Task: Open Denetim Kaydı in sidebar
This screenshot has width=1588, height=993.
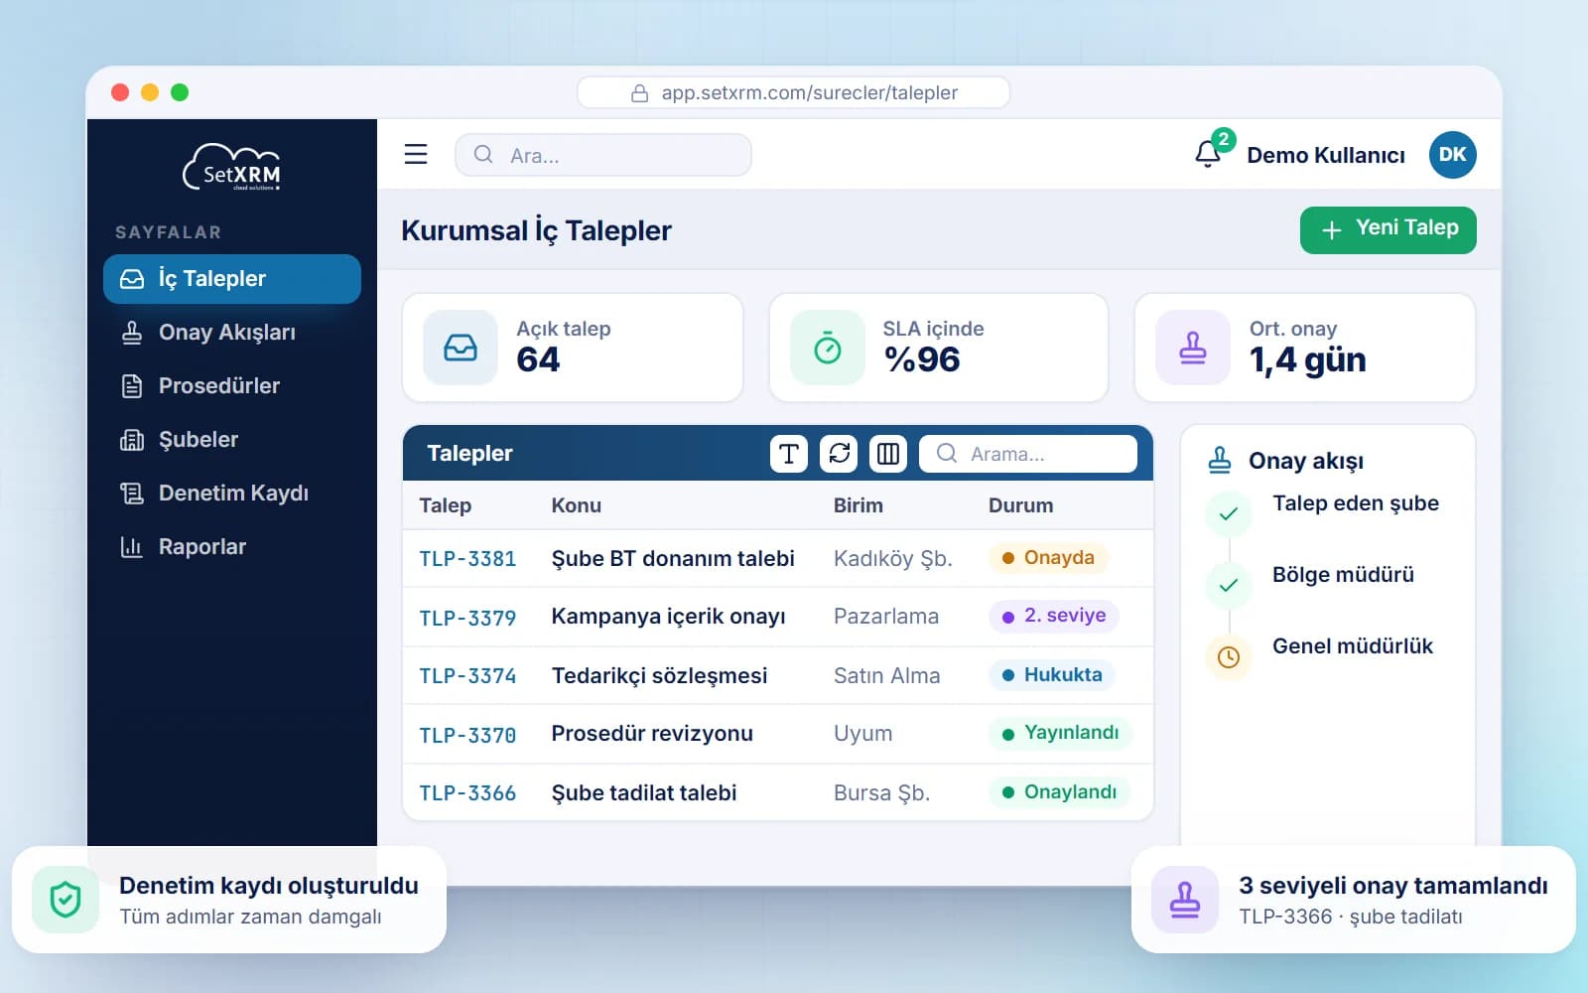Action: point(232,494)
